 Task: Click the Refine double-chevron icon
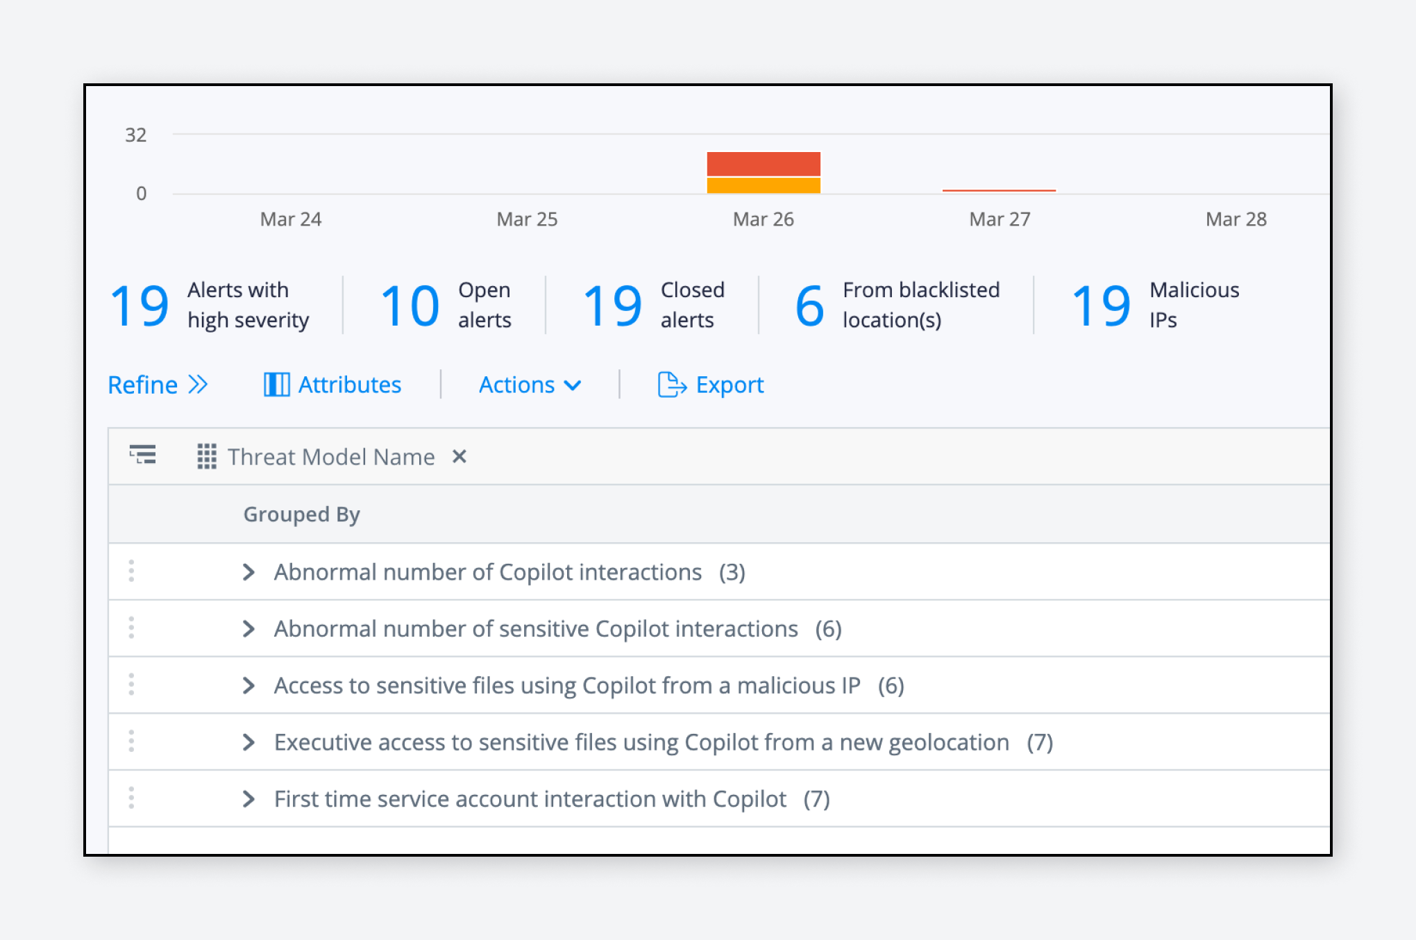click(199, 385)
